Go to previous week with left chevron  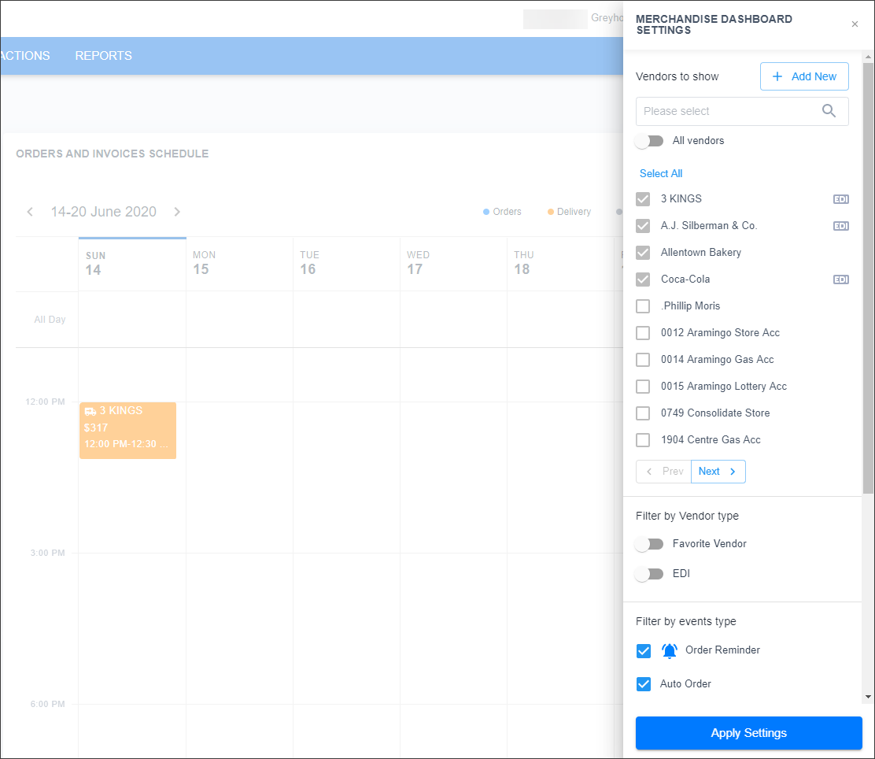(x=30, y=212)
